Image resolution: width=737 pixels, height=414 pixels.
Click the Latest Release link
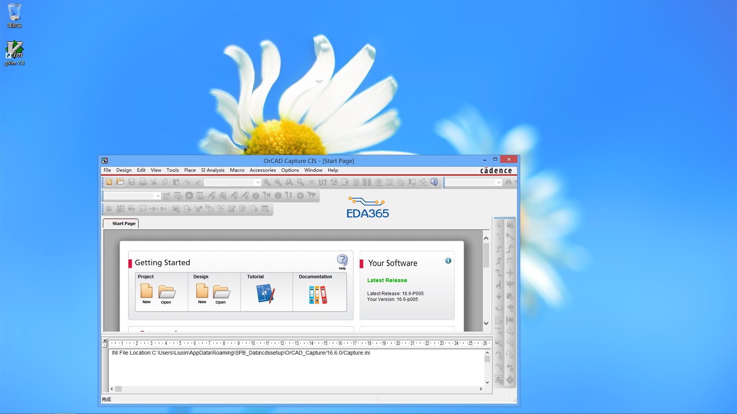click(387, 280)
